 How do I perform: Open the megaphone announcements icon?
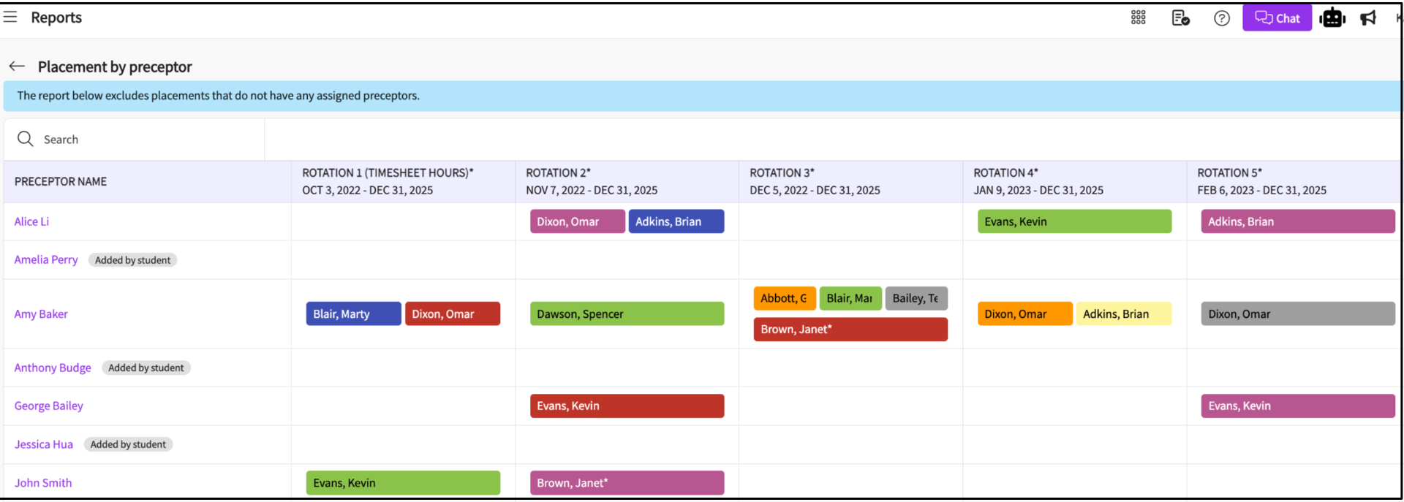(x=1368, y=18)
